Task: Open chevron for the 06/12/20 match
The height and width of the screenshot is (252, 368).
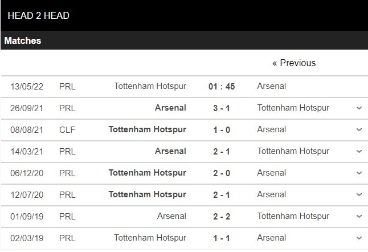Action: click(x=359, y=173)
